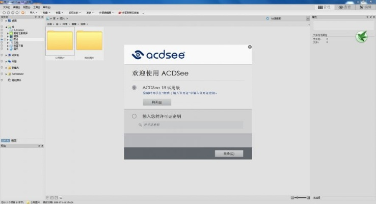Screen dimensions: 376x204
Task: Select the 图片 Pictures tree item
Action: coord(16,39)
